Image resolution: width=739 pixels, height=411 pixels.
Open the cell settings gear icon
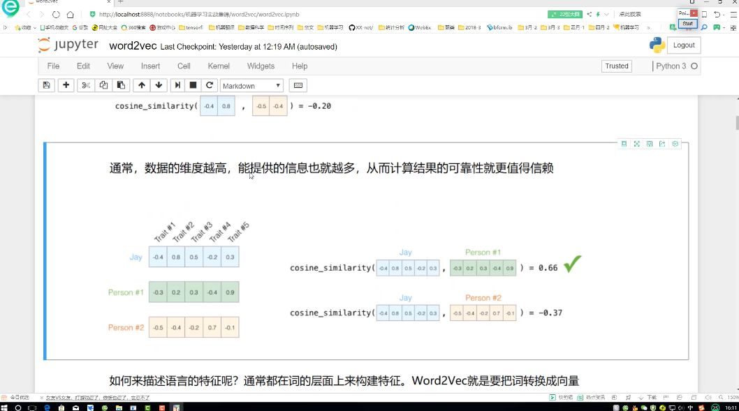coord(675,143)
